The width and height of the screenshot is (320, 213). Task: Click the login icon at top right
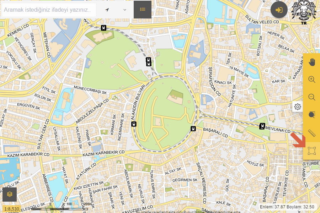[x=279, y=10]
